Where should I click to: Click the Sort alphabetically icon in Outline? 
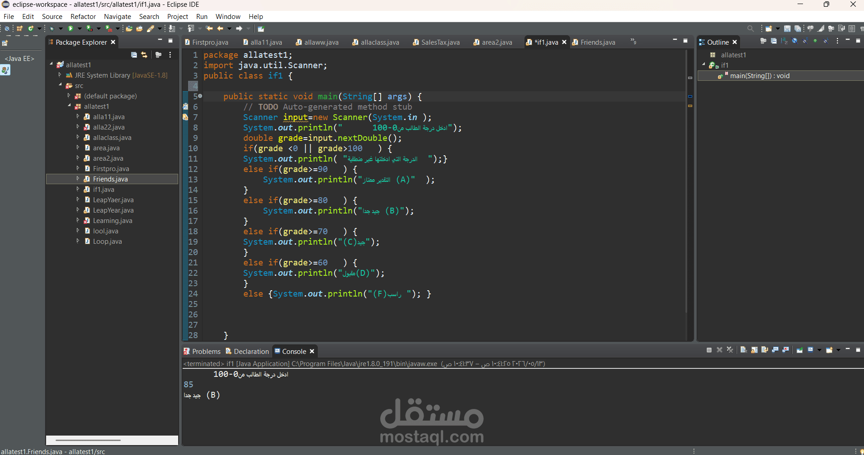coord(784,41)
